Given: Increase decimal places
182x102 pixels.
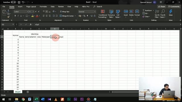Looking at the screenshot, I should click(x=92, y=16).
